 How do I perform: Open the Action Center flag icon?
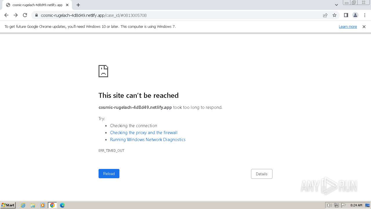point(343,205)
